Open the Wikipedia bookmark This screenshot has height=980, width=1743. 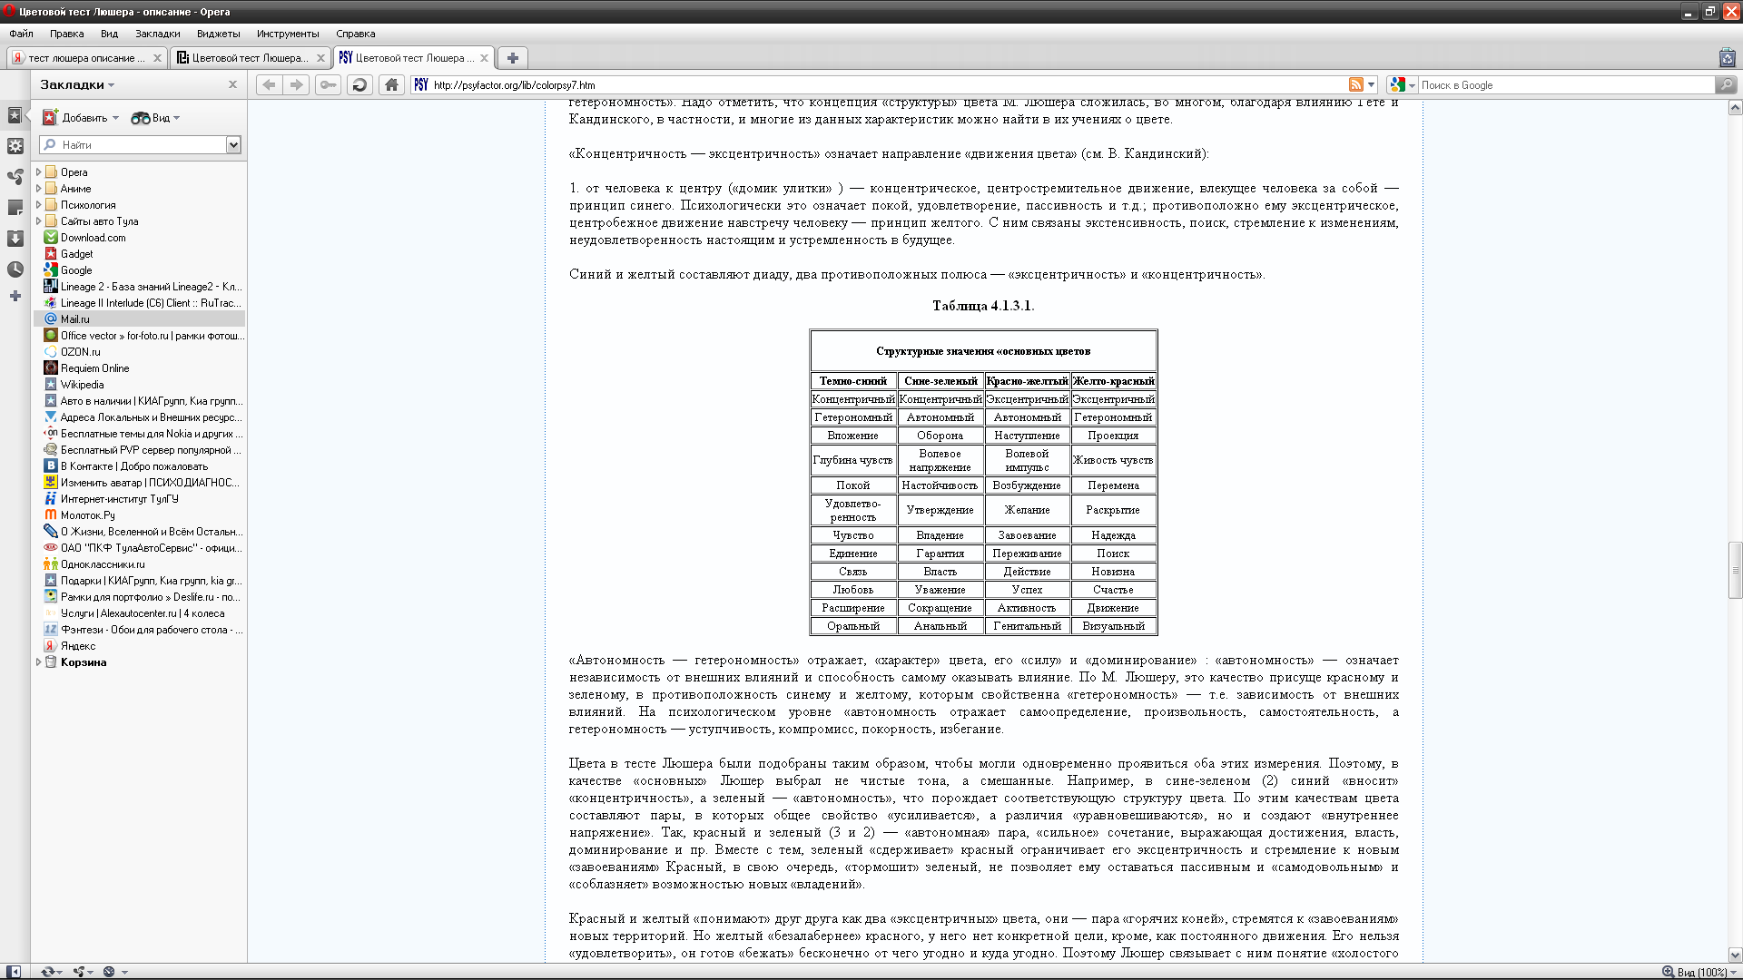[x=82, y=385]
